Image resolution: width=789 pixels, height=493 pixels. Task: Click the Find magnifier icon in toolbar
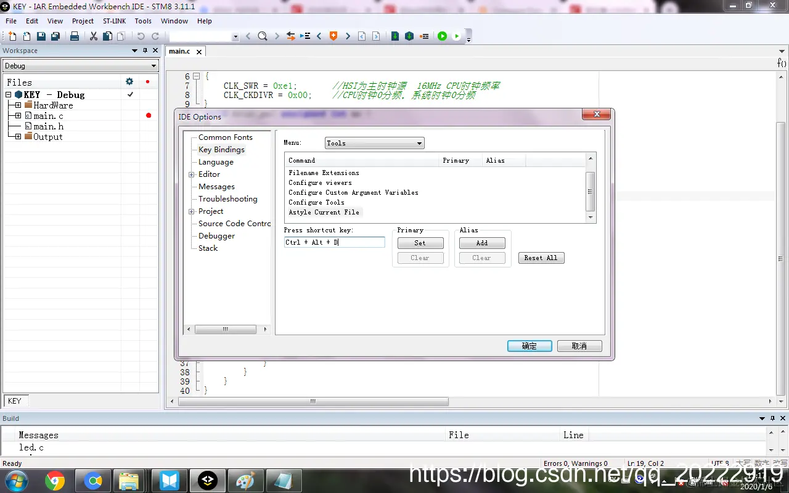point(263,36)
